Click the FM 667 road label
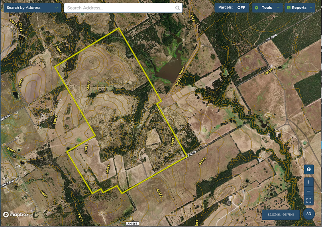The width and height of the screenshot is (322, 227). pos(133,224)
